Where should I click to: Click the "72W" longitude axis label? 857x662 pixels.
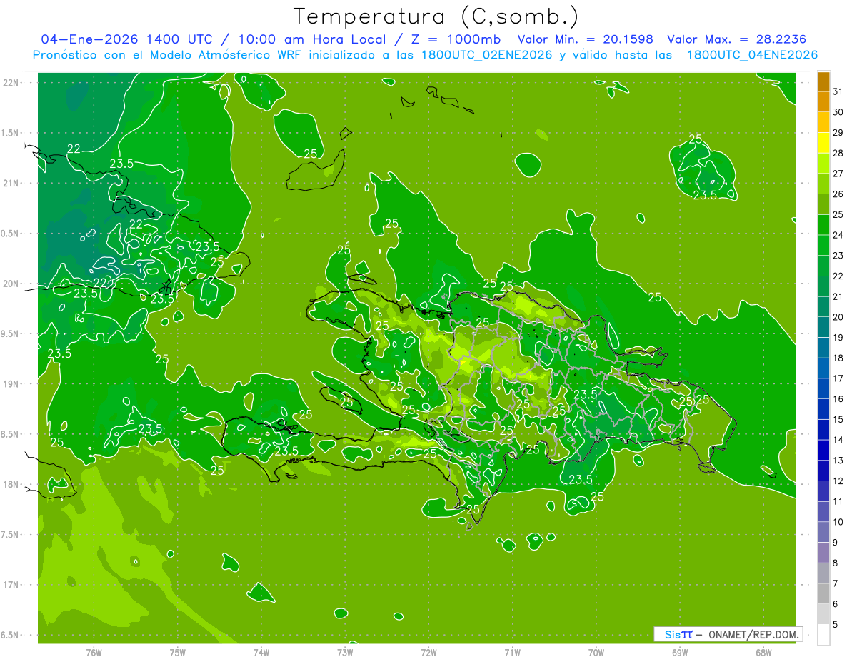428,653
